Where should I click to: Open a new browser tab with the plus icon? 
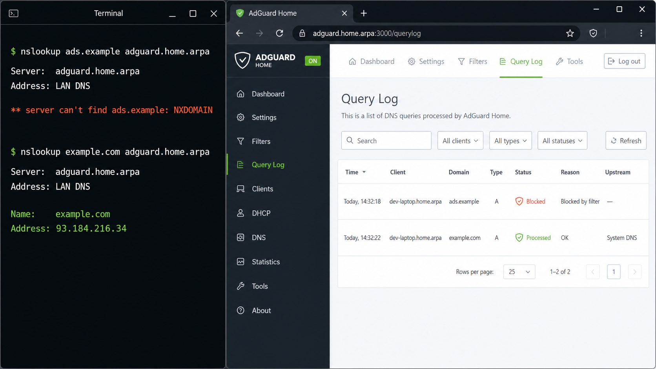click(x=364, y=13)
